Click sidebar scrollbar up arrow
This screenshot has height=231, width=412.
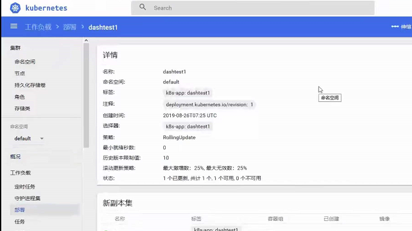point(86,41)
